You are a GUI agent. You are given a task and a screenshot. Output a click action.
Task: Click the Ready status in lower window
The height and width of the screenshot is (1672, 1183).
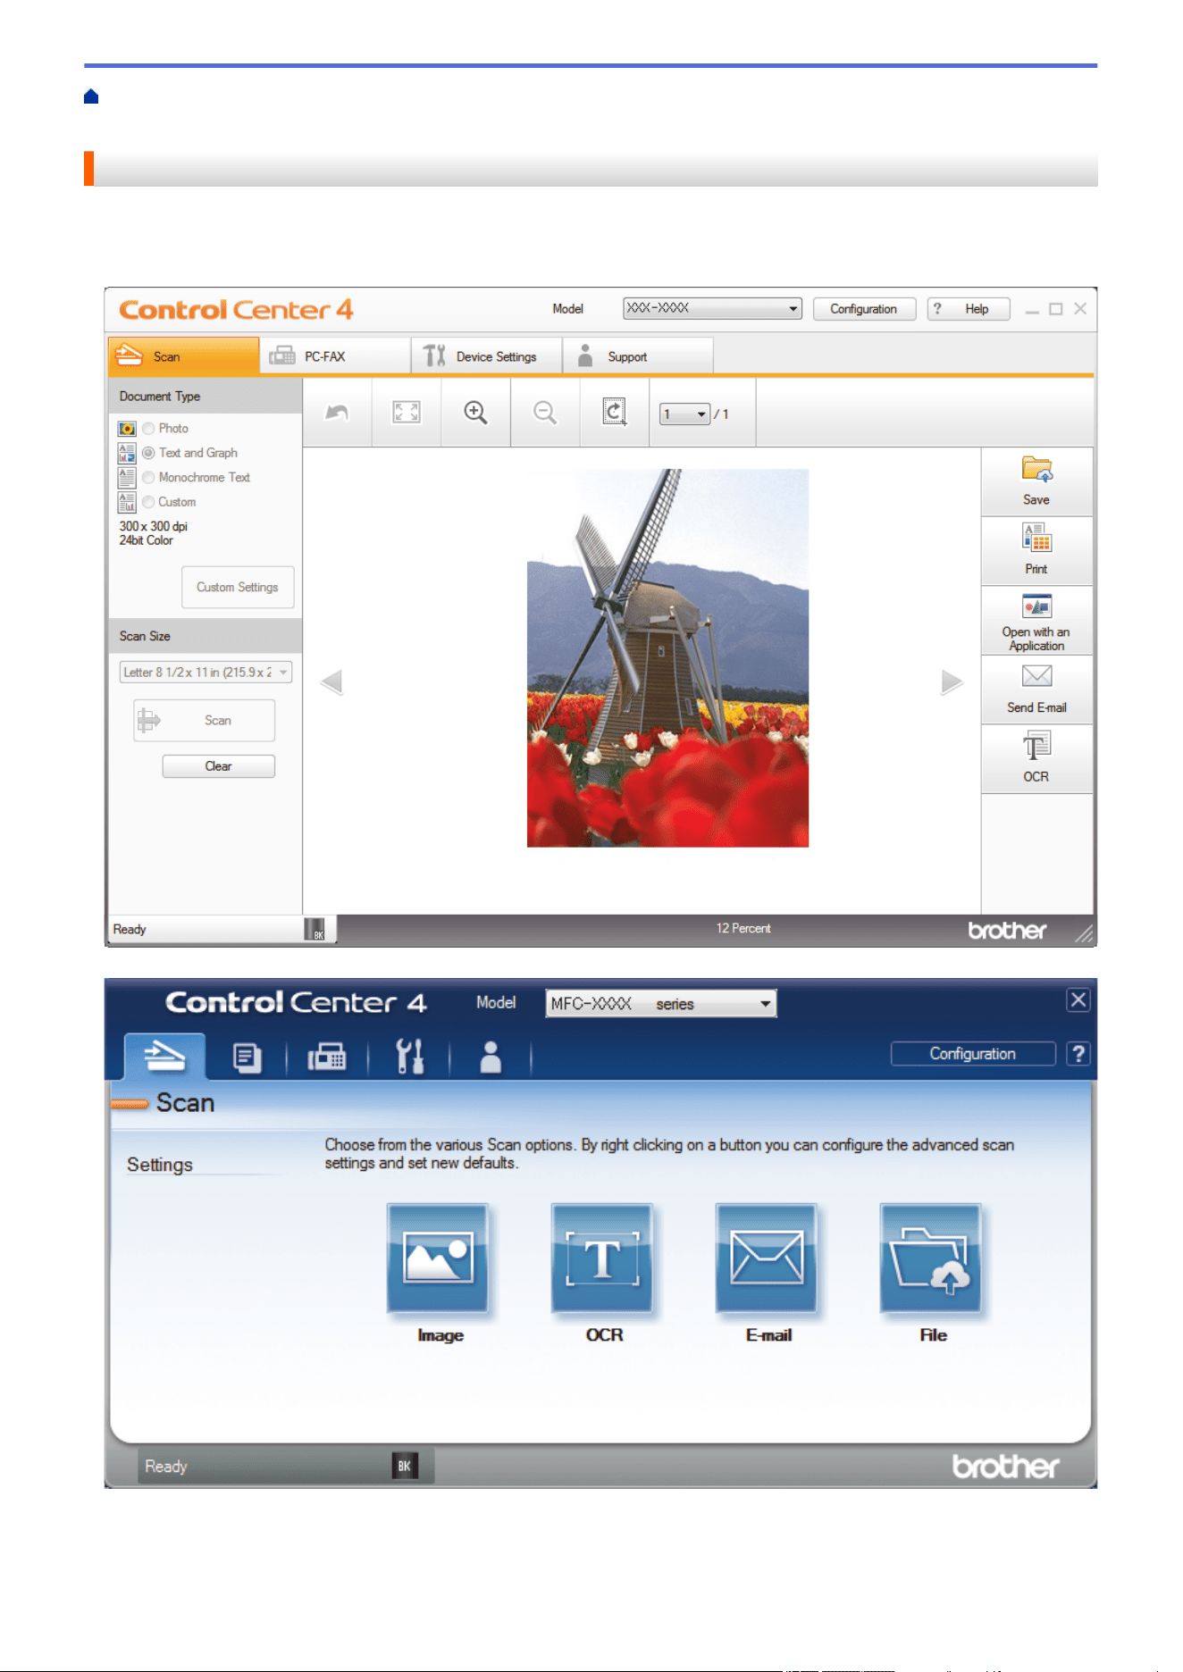tap(166, 1467)
